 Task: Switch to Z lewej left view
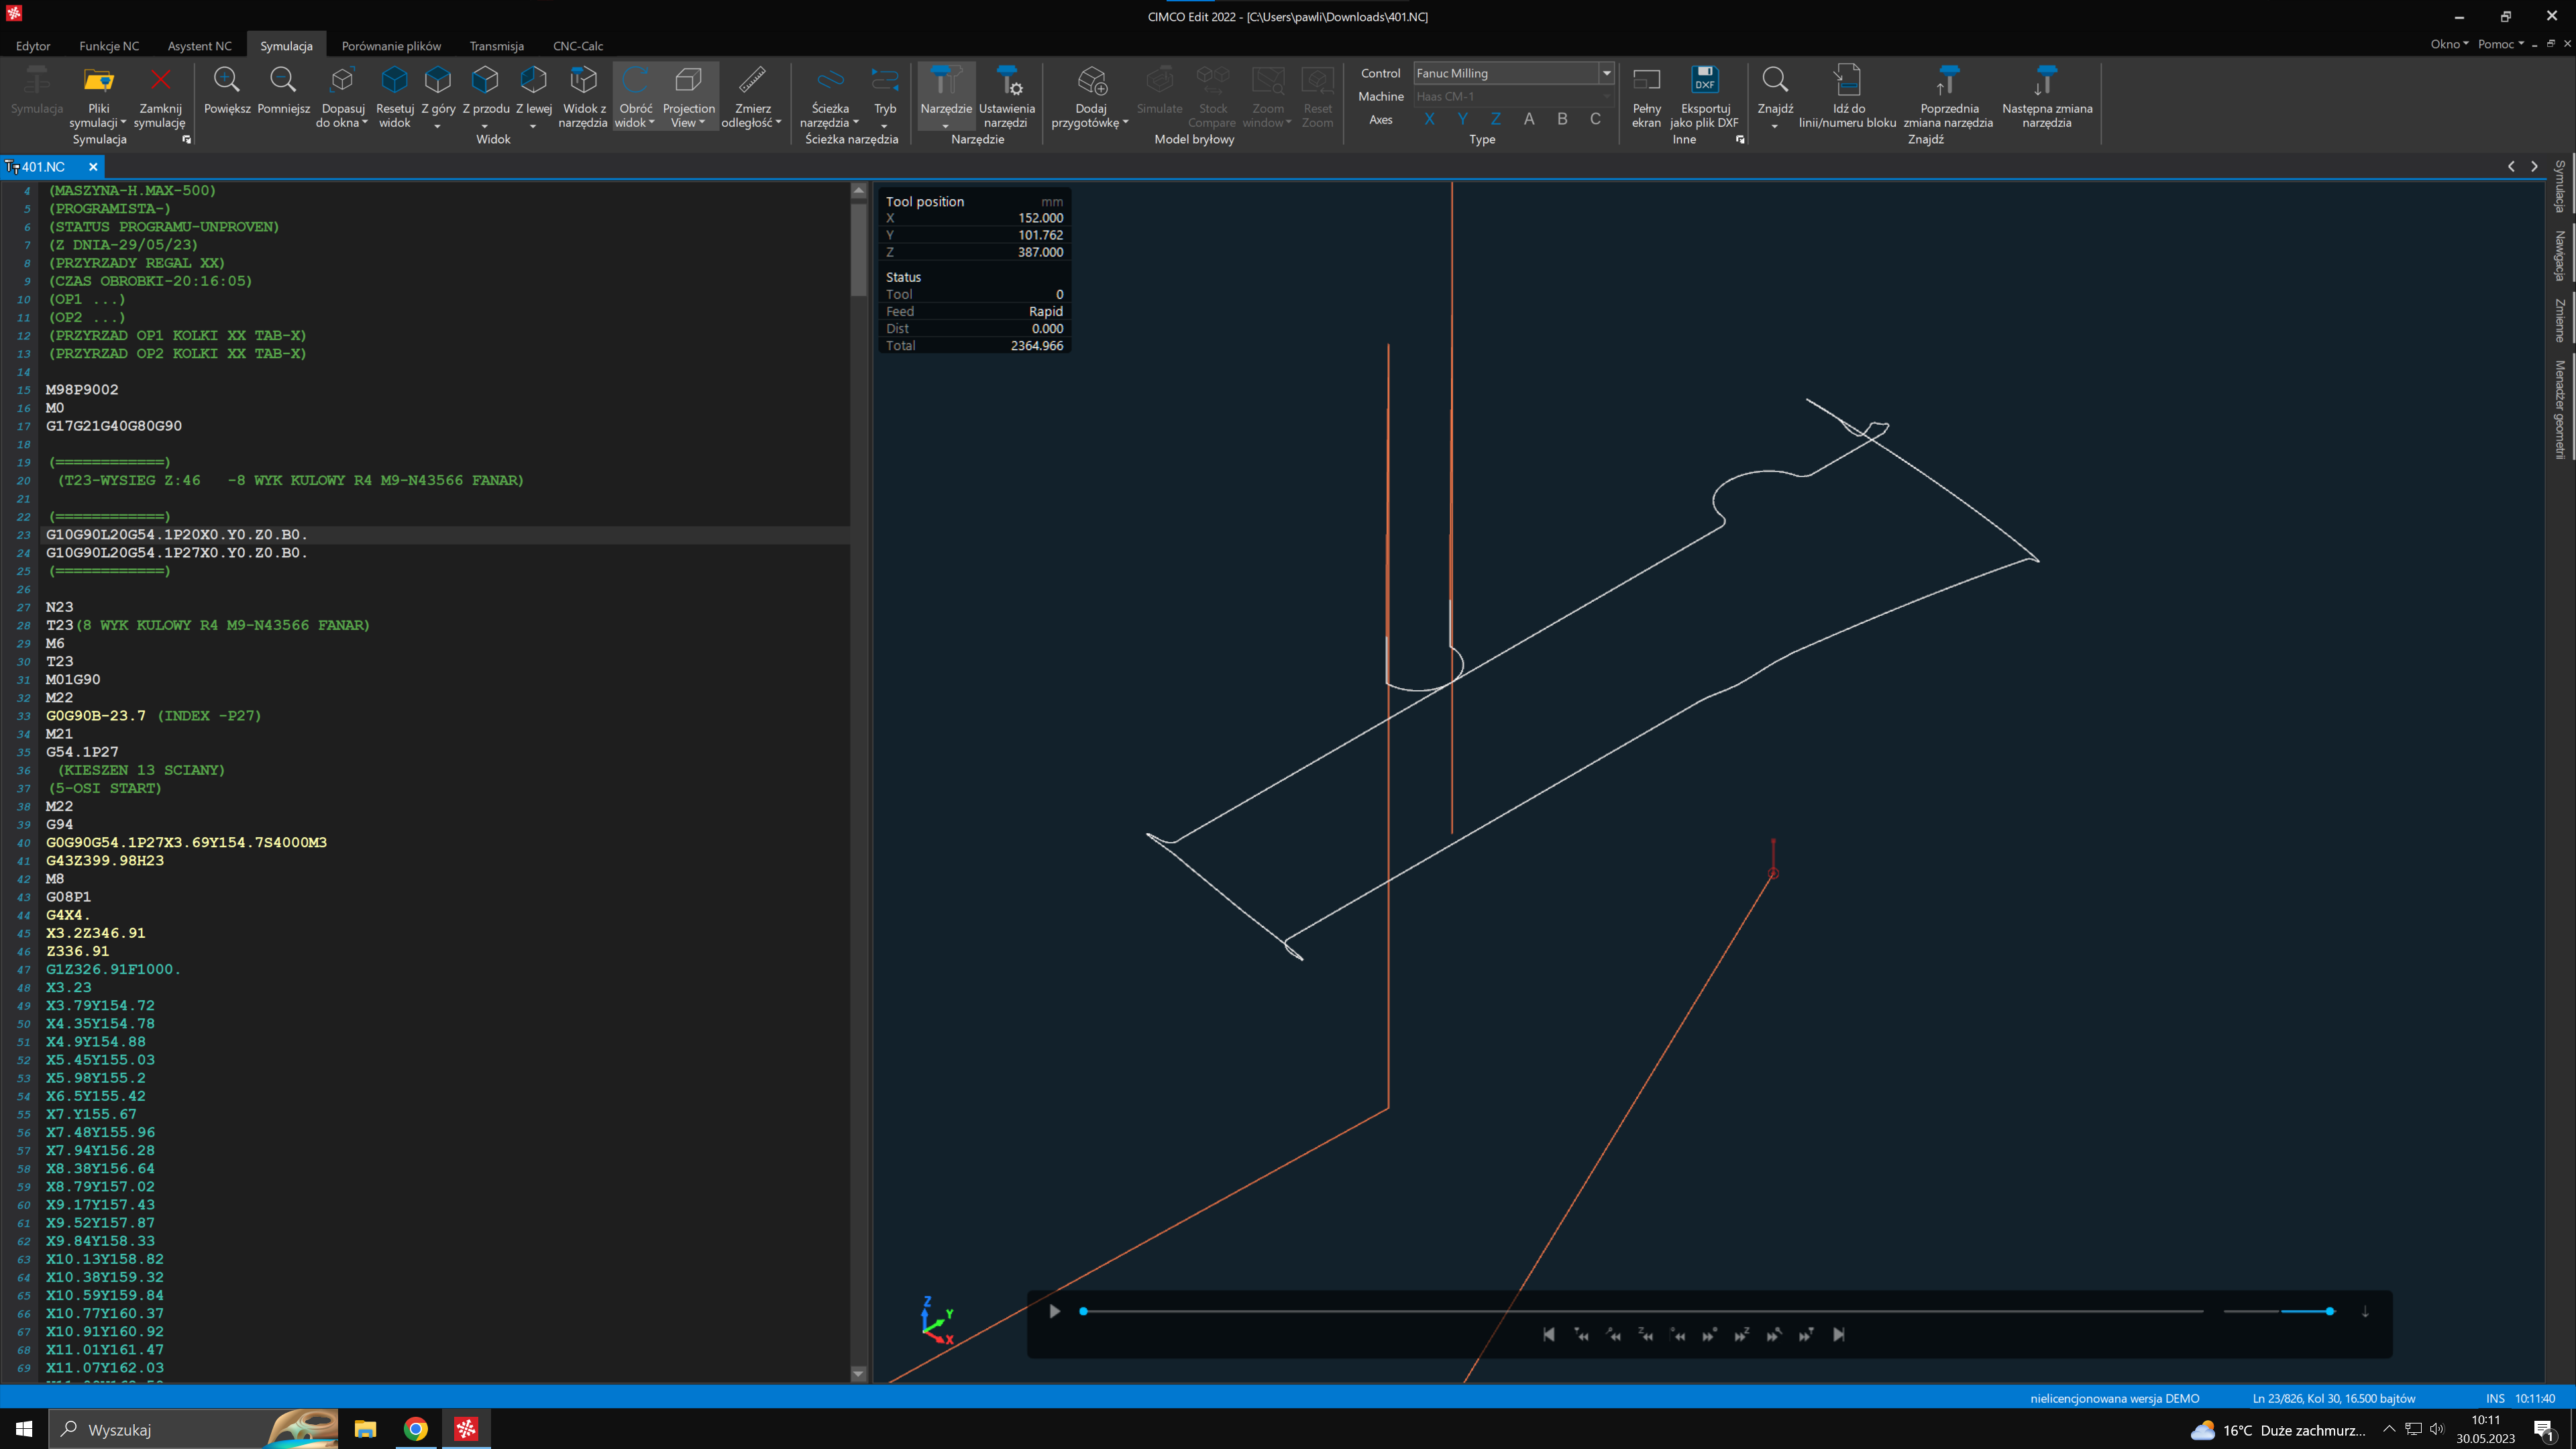tap(533, 96)
